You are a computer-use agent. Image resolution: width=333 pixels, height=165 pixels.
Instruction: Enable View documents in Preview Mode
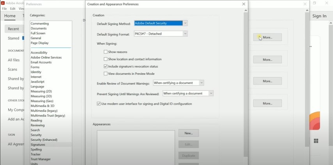106,74
